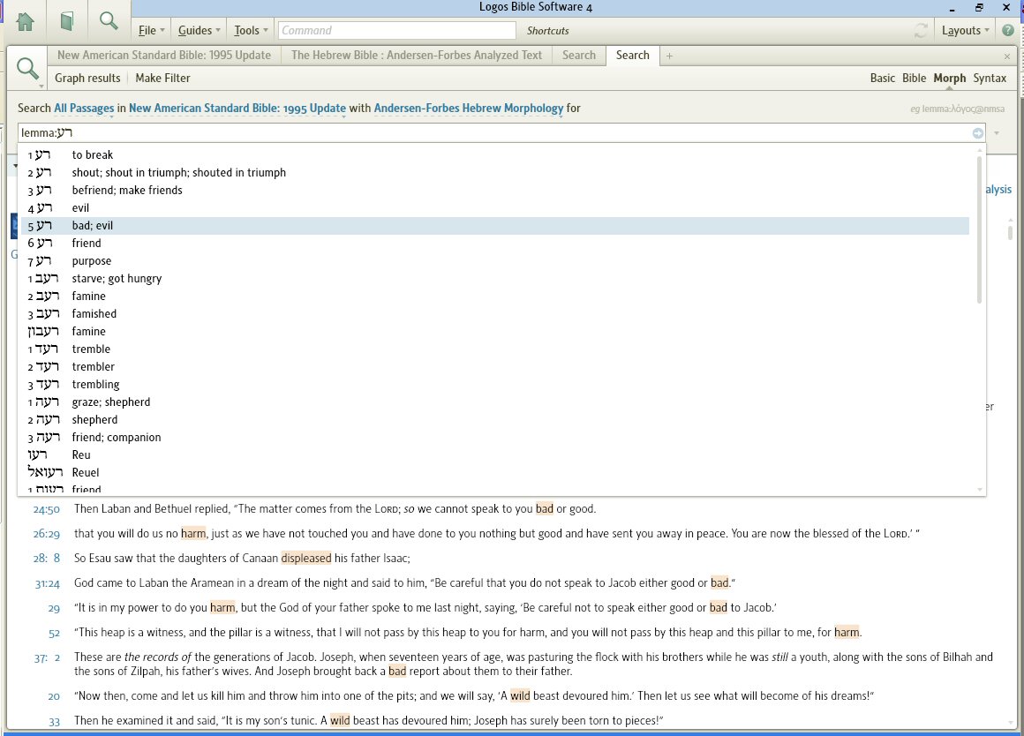The image size is (1024, 736).
Task: Select the Morph search mode
Action: pos(949,78)
